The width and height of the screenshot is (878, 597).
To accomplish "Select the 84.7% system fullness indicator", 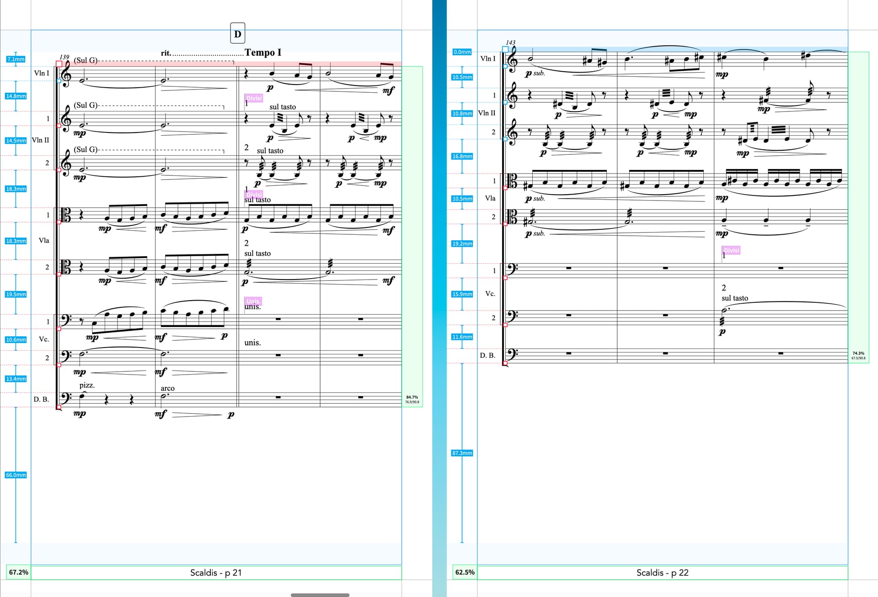I will [412, 399].
